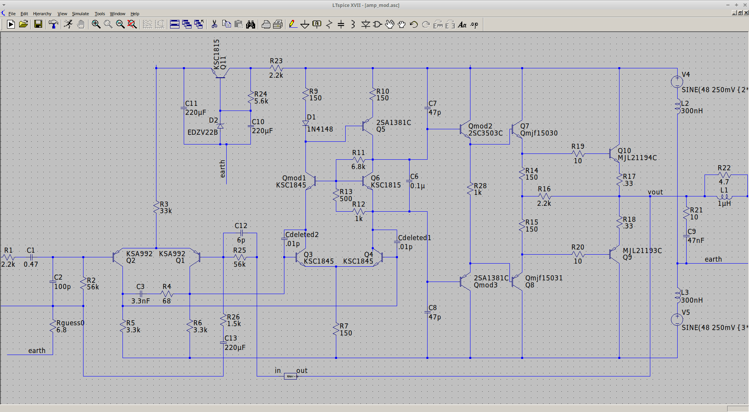The width and height of the screenshot is (749, 412).
Task: Click the Rguess0 resistor label
Action: click(70, 323)
